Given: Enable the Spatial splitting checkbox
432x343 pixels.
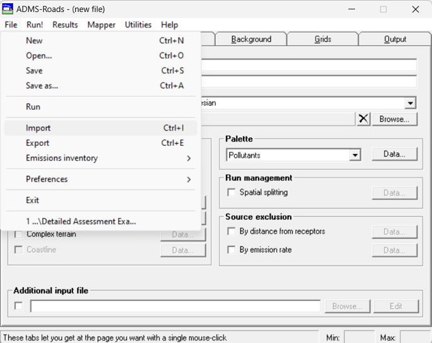Looking at the screenshot, I should tap(231, 192).
